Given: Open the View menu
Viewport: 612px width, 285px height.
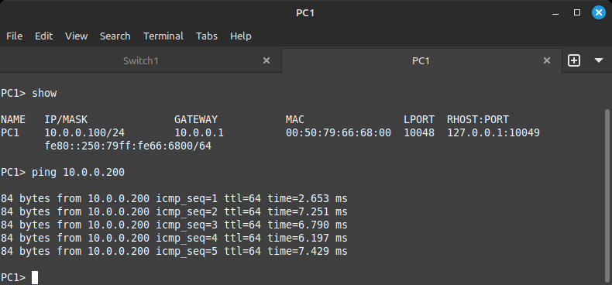Looking at the screenshot, I should click(76, 36).
